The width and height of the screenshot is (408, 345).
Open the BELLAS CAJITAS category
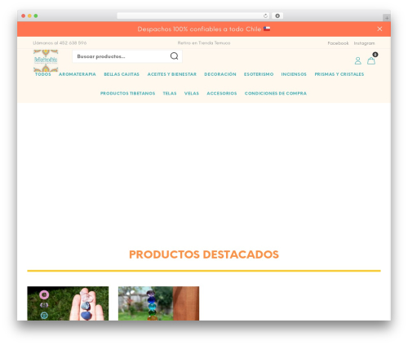(122, 74)
